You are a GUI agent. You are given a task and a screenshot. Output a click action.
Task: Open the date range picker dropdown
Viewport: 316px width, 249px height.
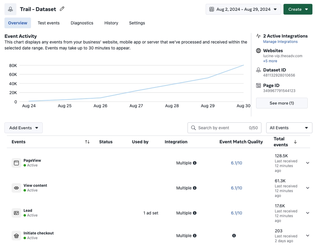point(243,9)
